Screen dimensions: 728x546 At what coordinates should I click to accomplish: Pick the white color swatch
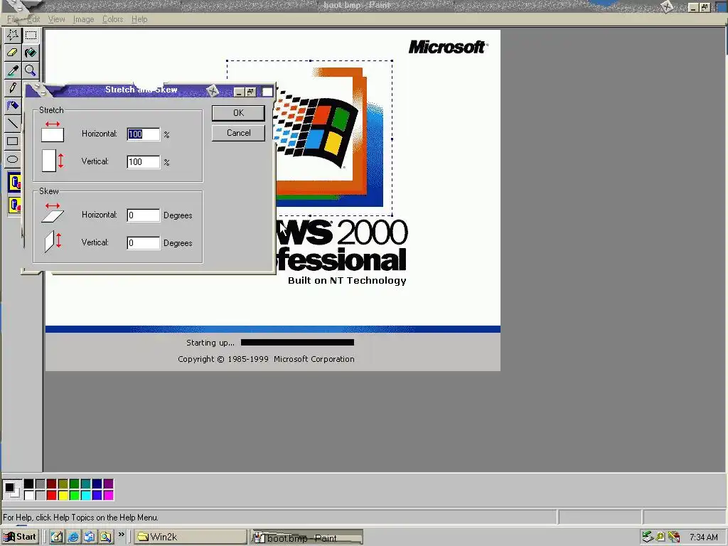coord(28,496)
